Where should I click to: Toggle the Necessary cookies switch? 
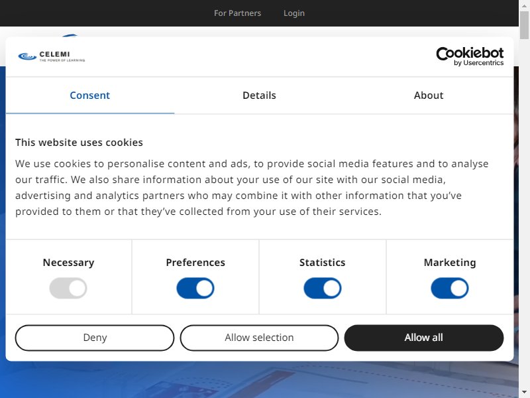pos(68,289)
